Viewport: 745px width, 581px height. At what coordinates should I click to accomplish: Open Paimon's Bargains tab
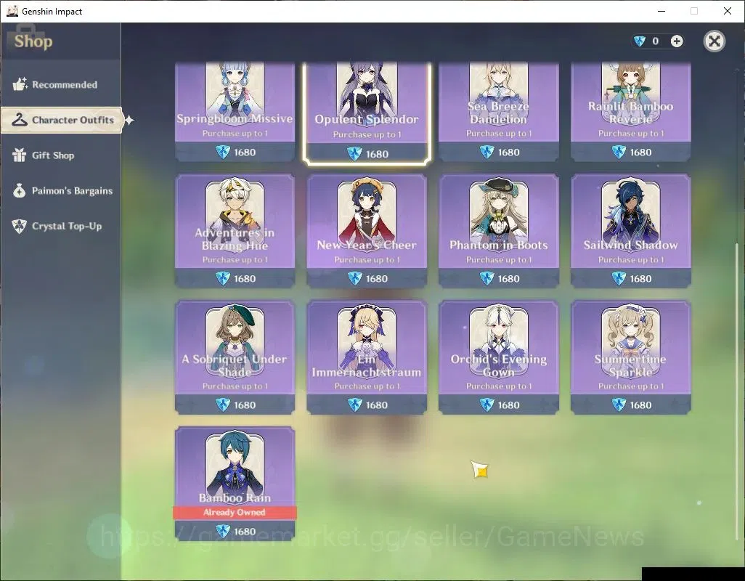(x=60, y=190)
